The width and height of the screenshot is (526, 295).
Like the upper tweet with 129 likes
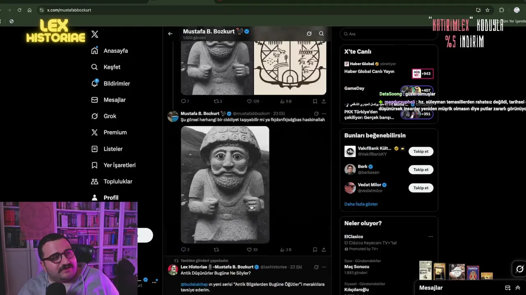[x=253, y=101]
